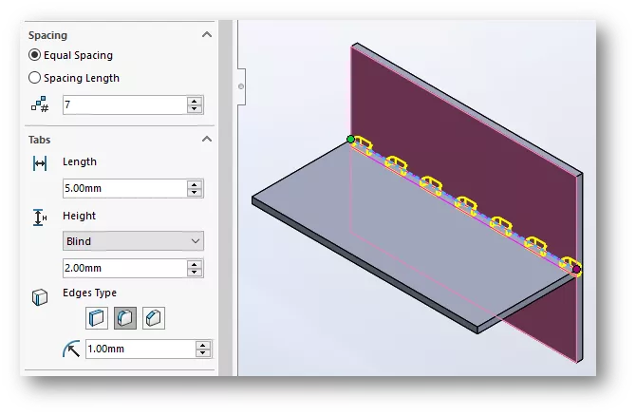Decrease fillet radius with down arrow
Viewport: 636px width, 416px height.
tap(203, 353)
